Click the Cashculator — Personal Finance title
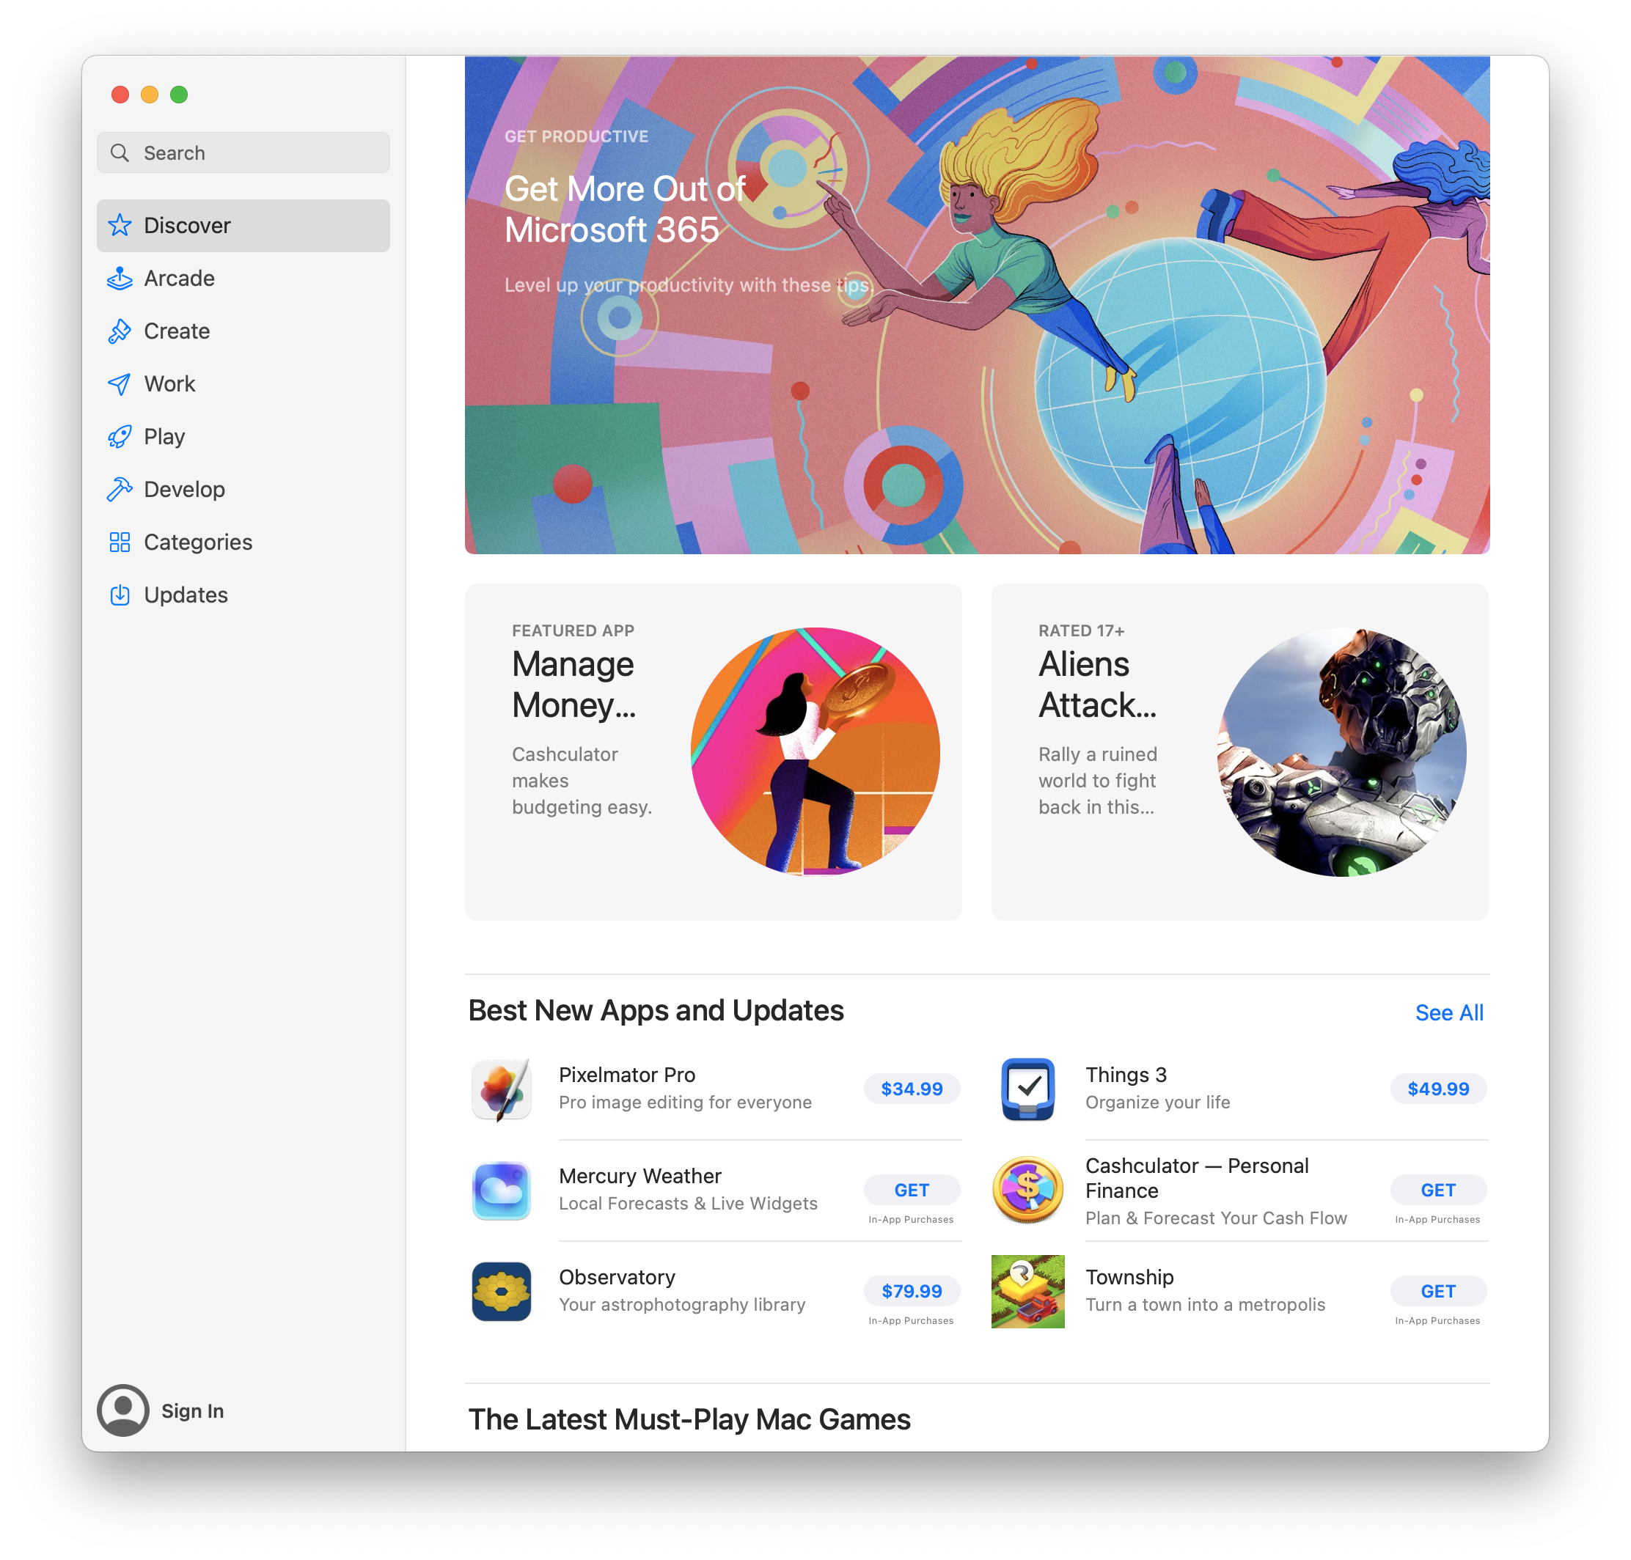This screenshot has width=1631, height=1560. [x=1197, y=1178]
